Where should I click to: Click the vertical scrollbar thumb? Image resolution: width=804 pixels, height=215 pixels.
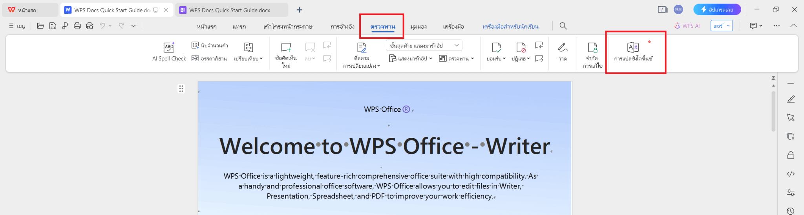click(x=773, y=111)
